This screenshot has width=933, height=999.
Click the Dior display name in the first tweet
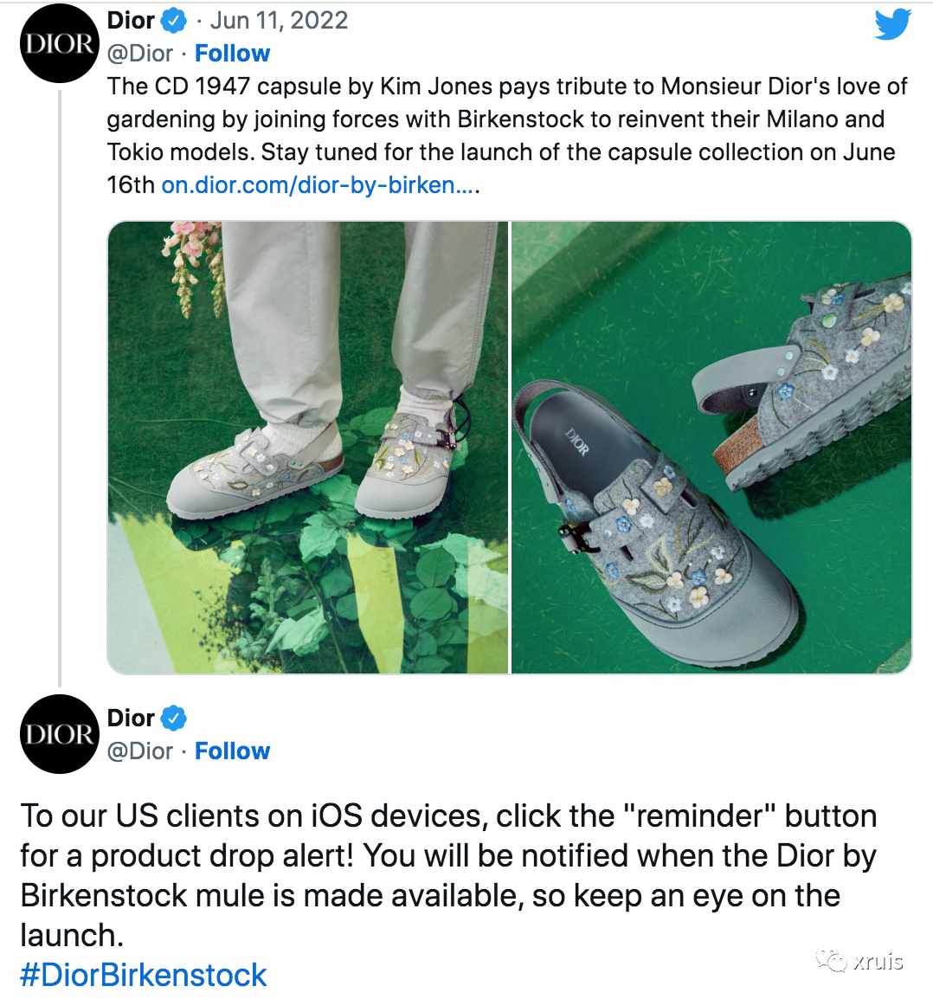pyautogui.click(x=131, y=21)
